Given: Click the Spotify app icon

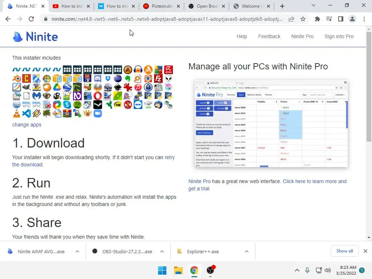Looking at the screenshot, I should pyautogui.click(x=77, y=105).
